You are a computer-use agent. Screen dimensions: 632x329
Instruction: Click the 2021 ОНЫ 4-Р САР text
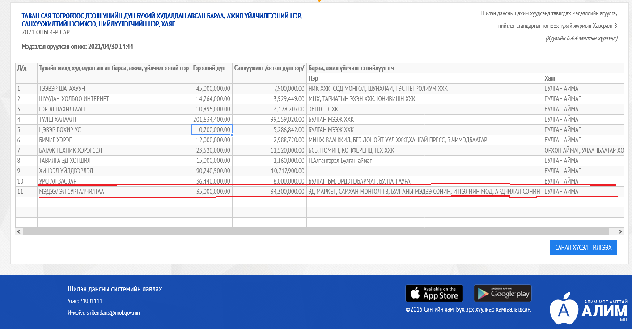(x=46, y=32)
